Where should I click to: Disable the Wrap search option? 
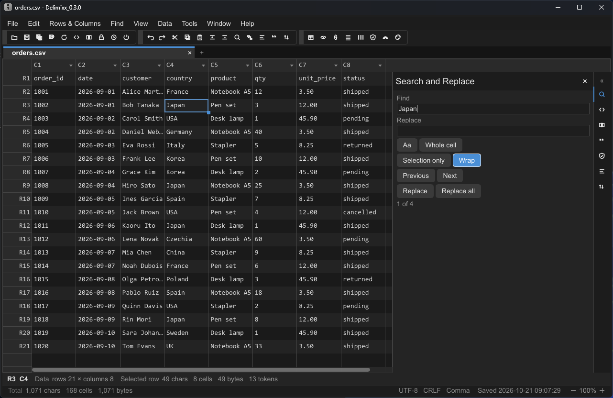click(x=467, y=160)
